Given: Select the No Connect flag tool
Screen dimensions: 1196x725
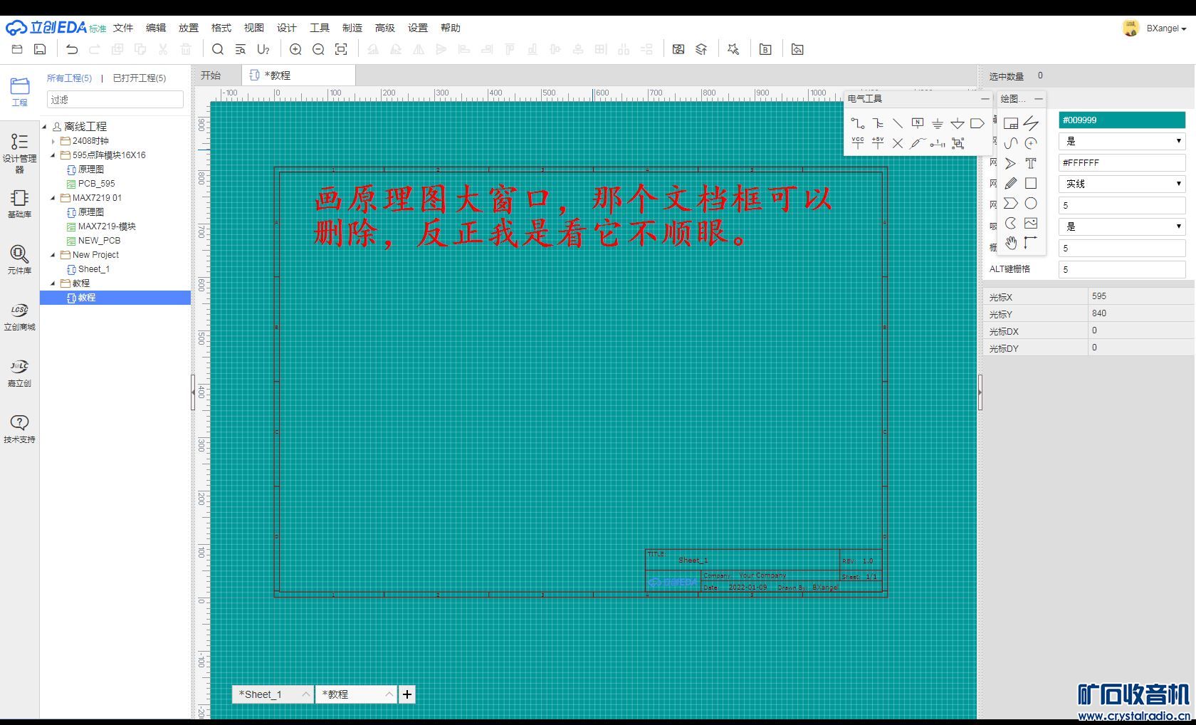Looking at the screenshot, I should [x=898, y=143].
